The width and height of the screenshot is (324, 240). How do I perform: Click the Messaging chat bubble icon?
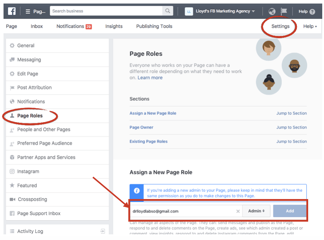pyautogui.click(x=12, y=60)
